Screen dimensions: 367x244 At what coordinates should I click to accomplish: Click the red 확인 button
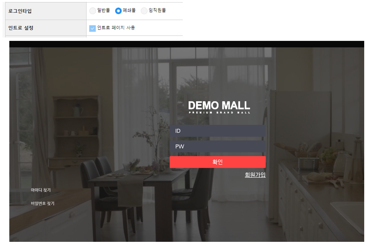coord(218,162)
